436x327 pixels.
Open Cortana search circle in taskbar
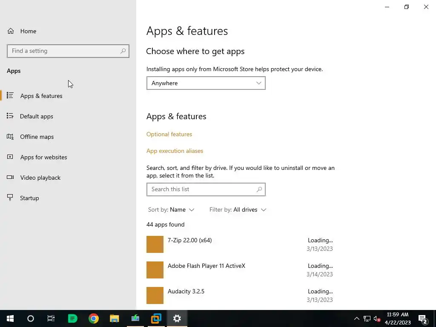(31, 318)
